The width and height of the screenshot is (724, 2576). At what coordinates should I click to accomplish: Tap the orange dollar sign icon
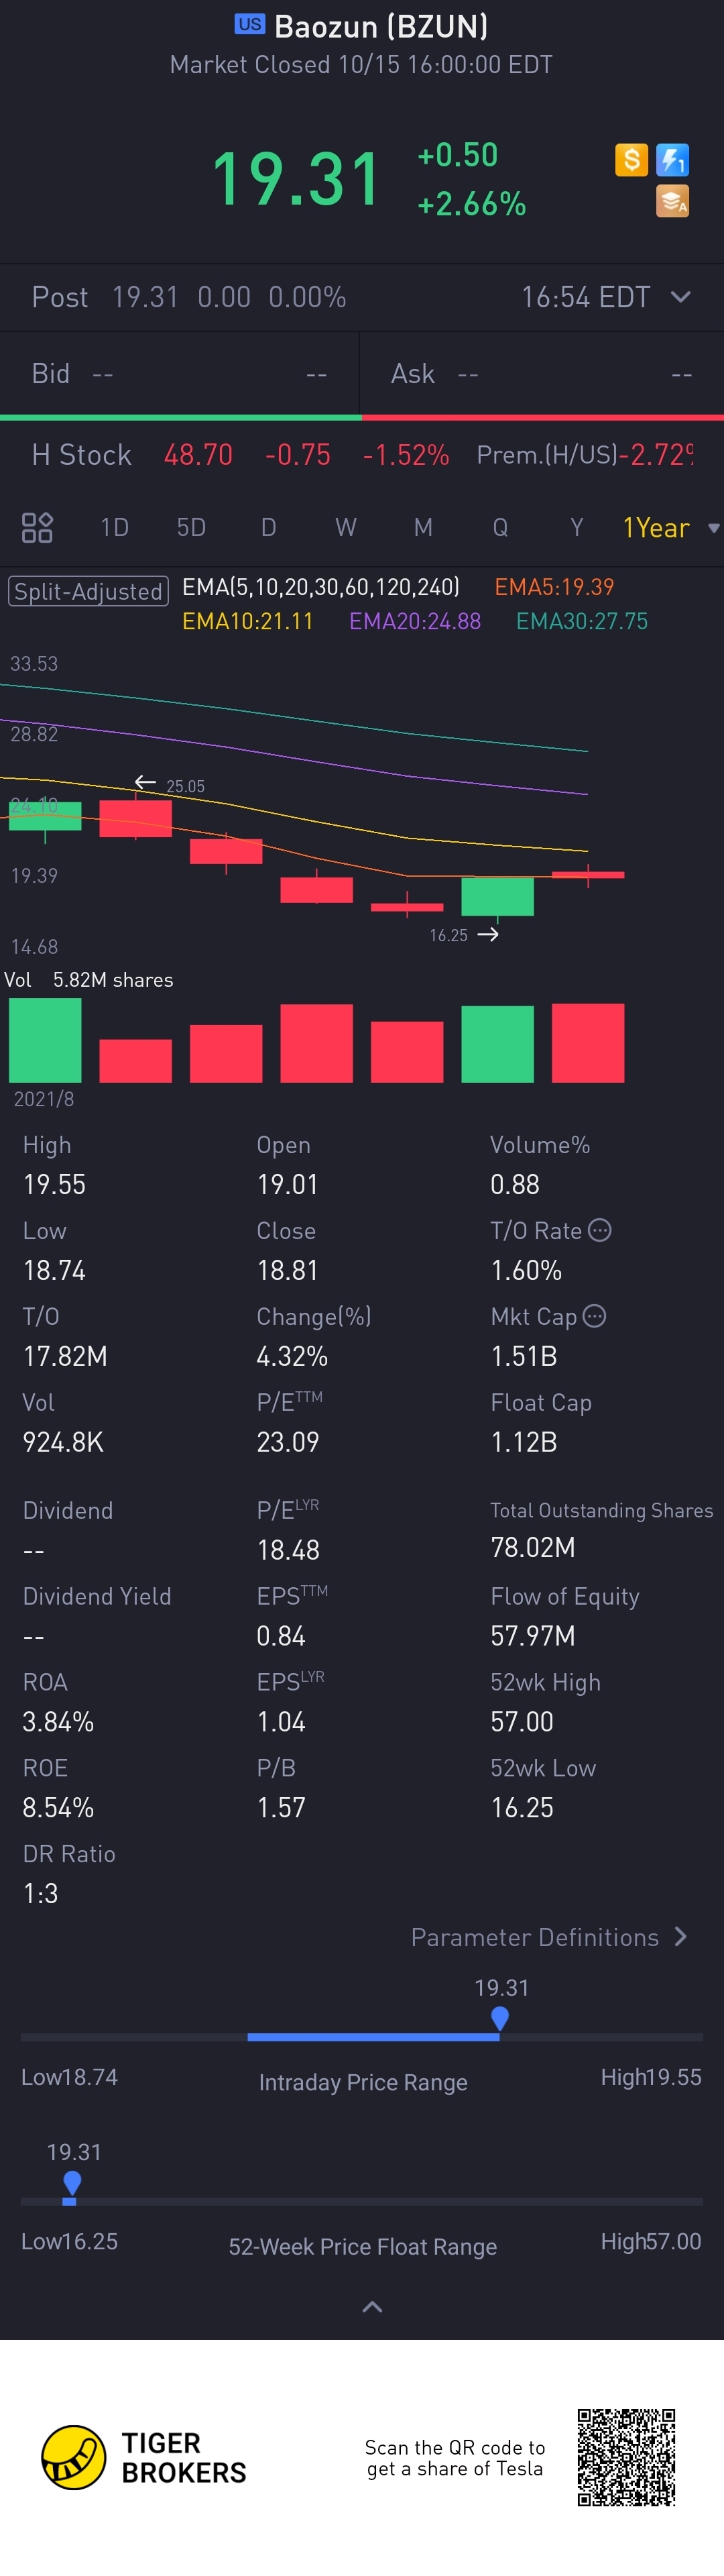pyautogui.click(x=631, y=159)
